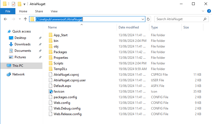This screenshot has height=124, width=212.
Task: Select the Scripts folder icon
Action: (x=51, y=63)
